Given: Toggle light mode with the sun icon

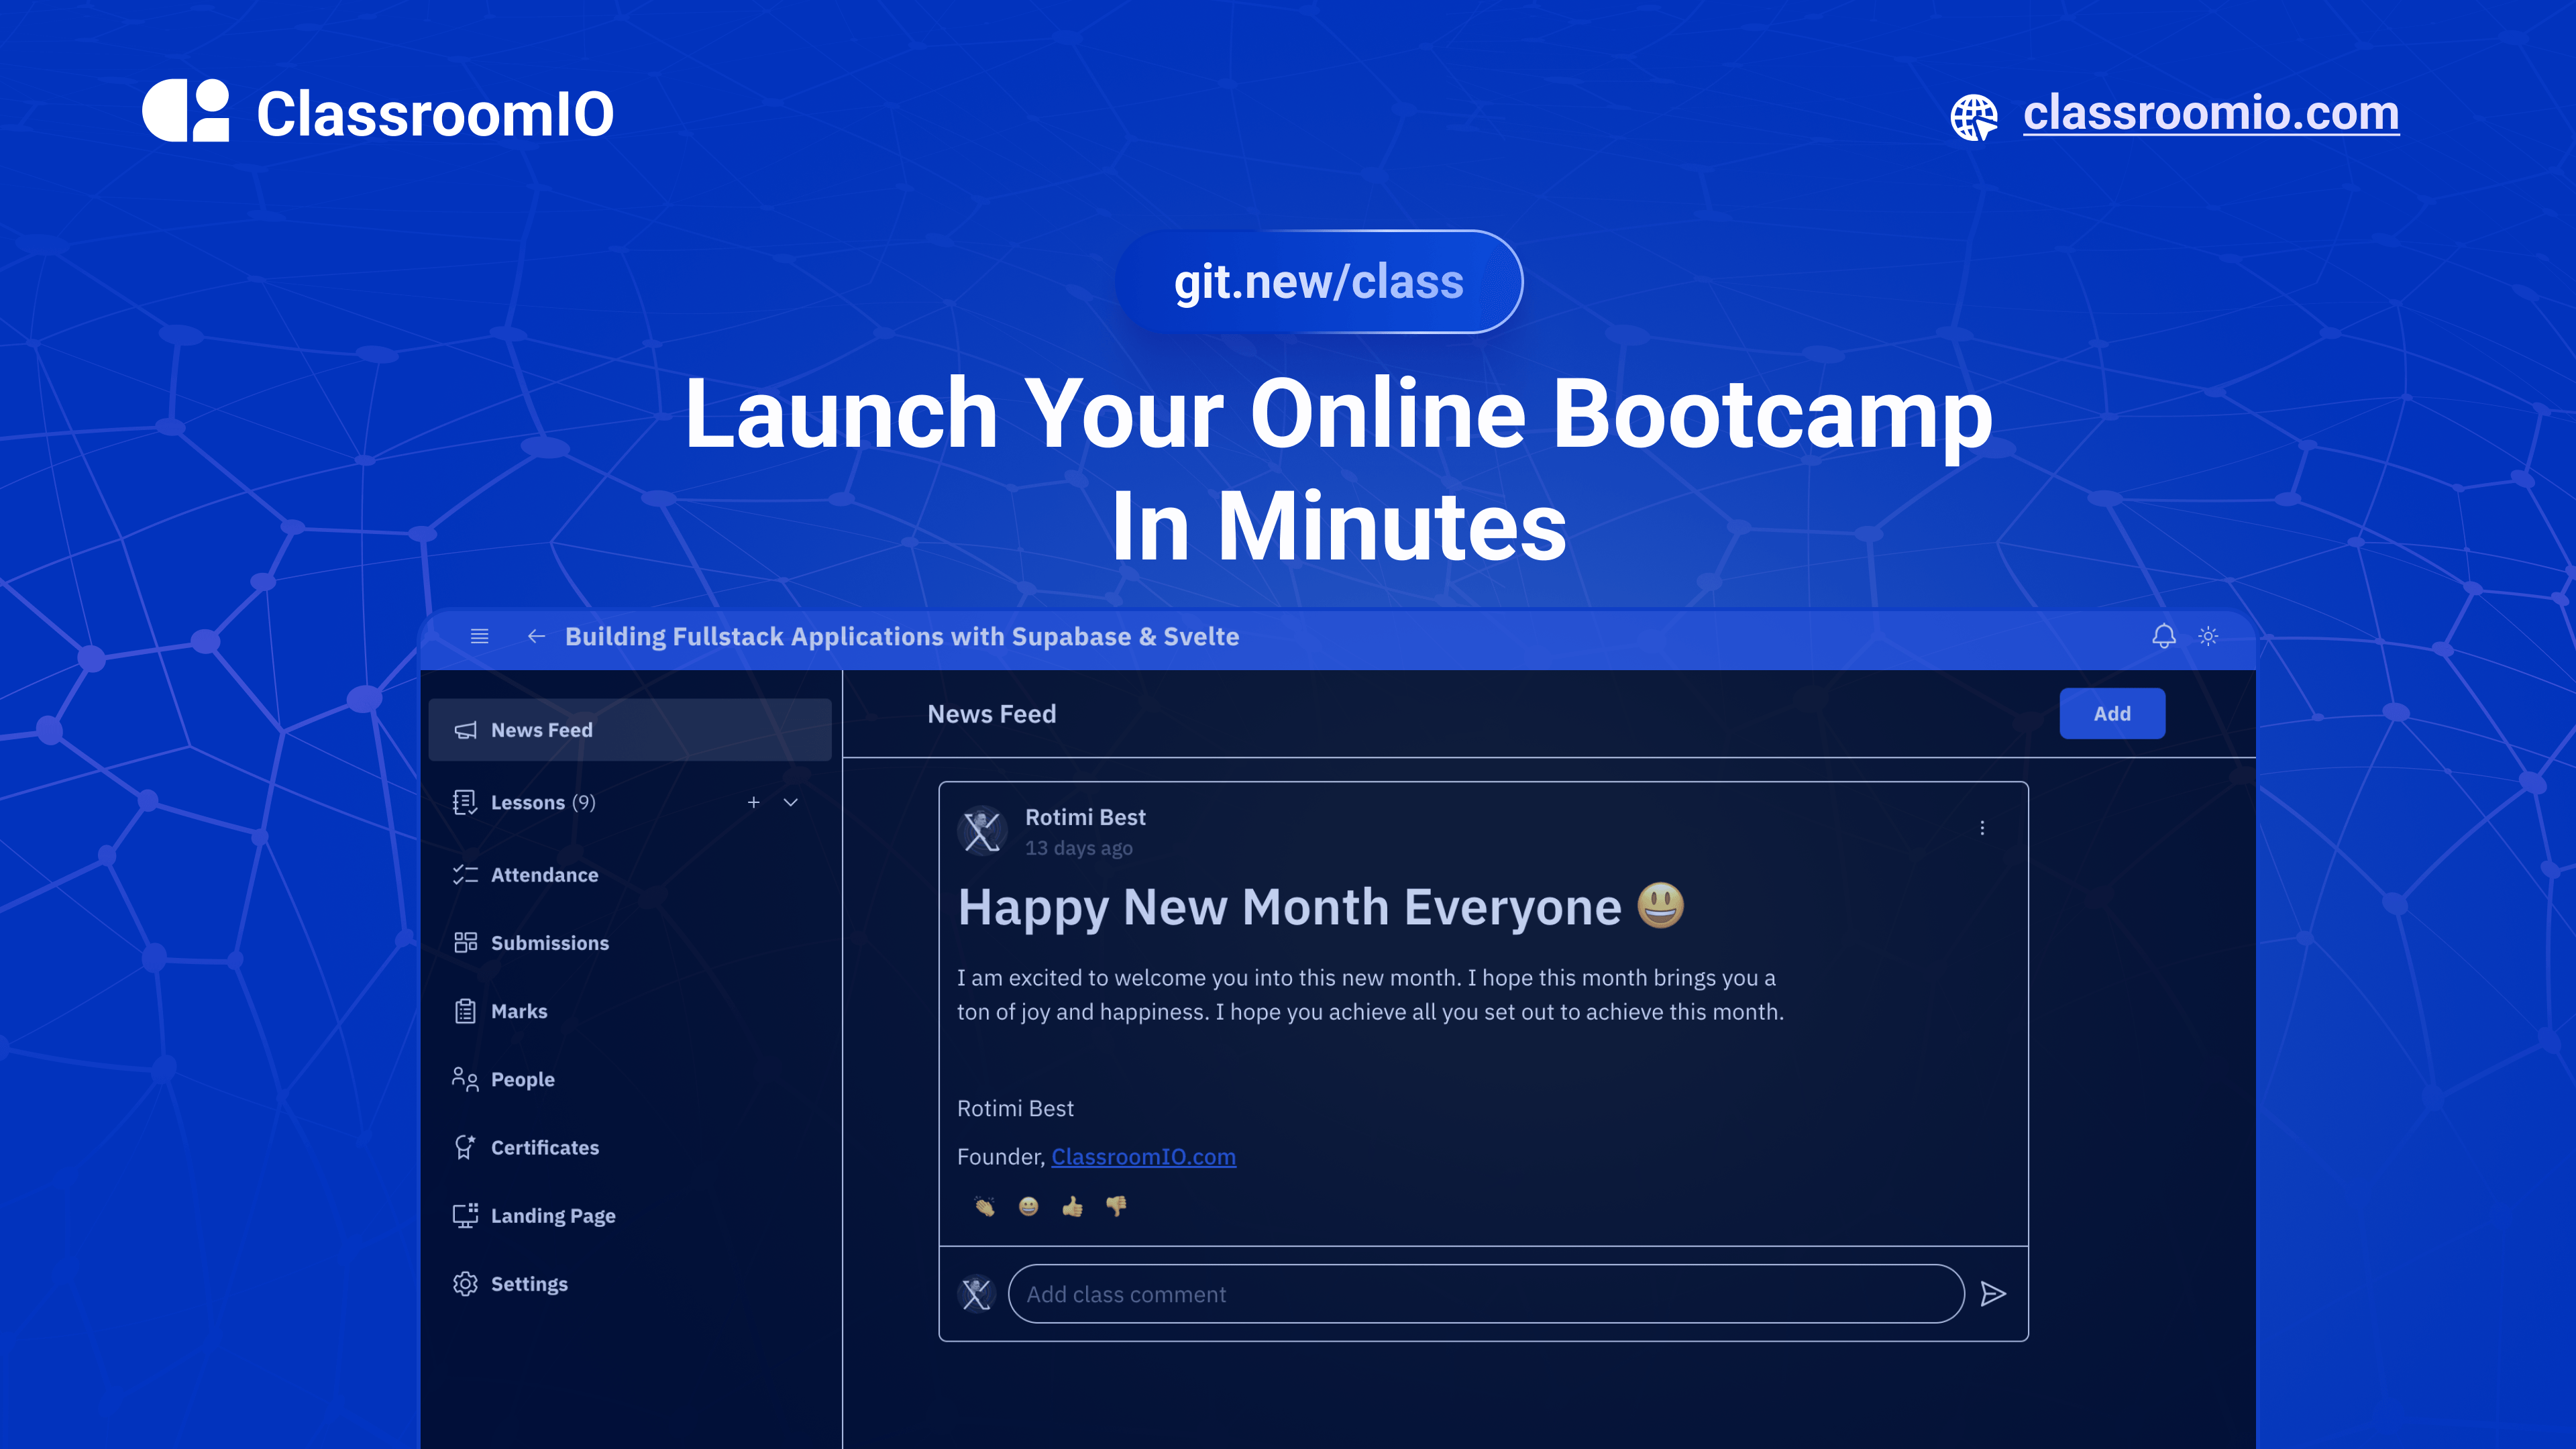Looking at the screenshot, I should 2209,636.
